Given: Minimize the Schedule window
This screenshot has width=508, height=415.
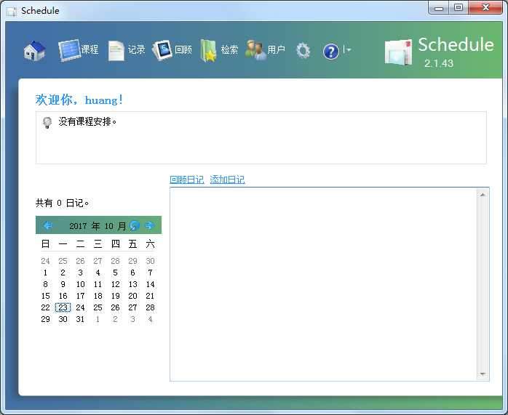Looking at the screenshot, I should (x=439, y=8).
